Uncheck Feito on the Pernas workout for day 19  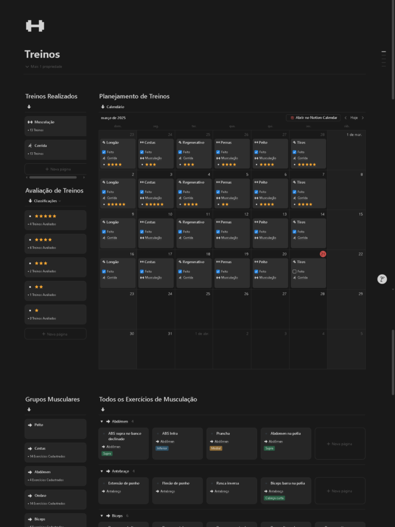pyautogui.click(x=218, y=271)
